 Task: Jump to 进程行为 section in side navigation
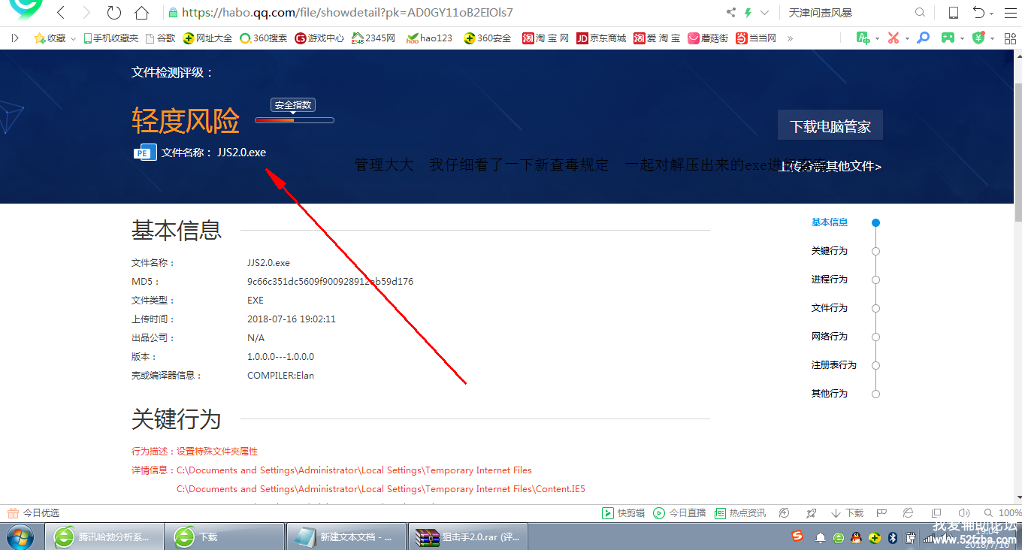point(830,280)
